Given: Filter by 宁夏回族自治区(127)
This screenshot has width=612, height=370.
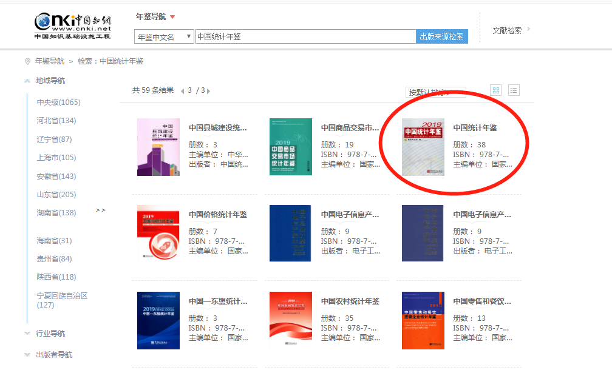Looking at the screenshot, I should 62,300.
